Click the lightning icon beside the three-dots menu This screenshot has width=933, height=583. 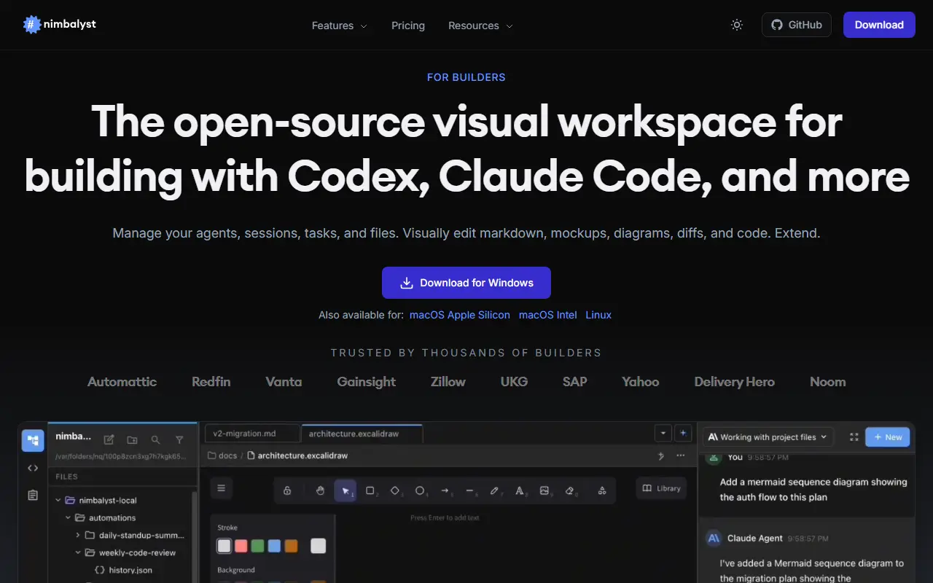661,455
